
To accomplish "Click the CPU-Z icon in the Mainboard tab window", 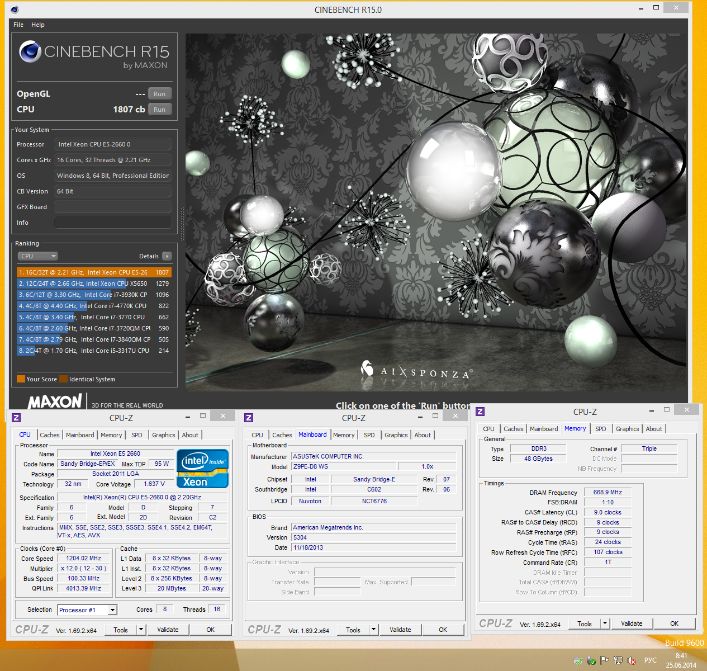I will pos(249,418).
